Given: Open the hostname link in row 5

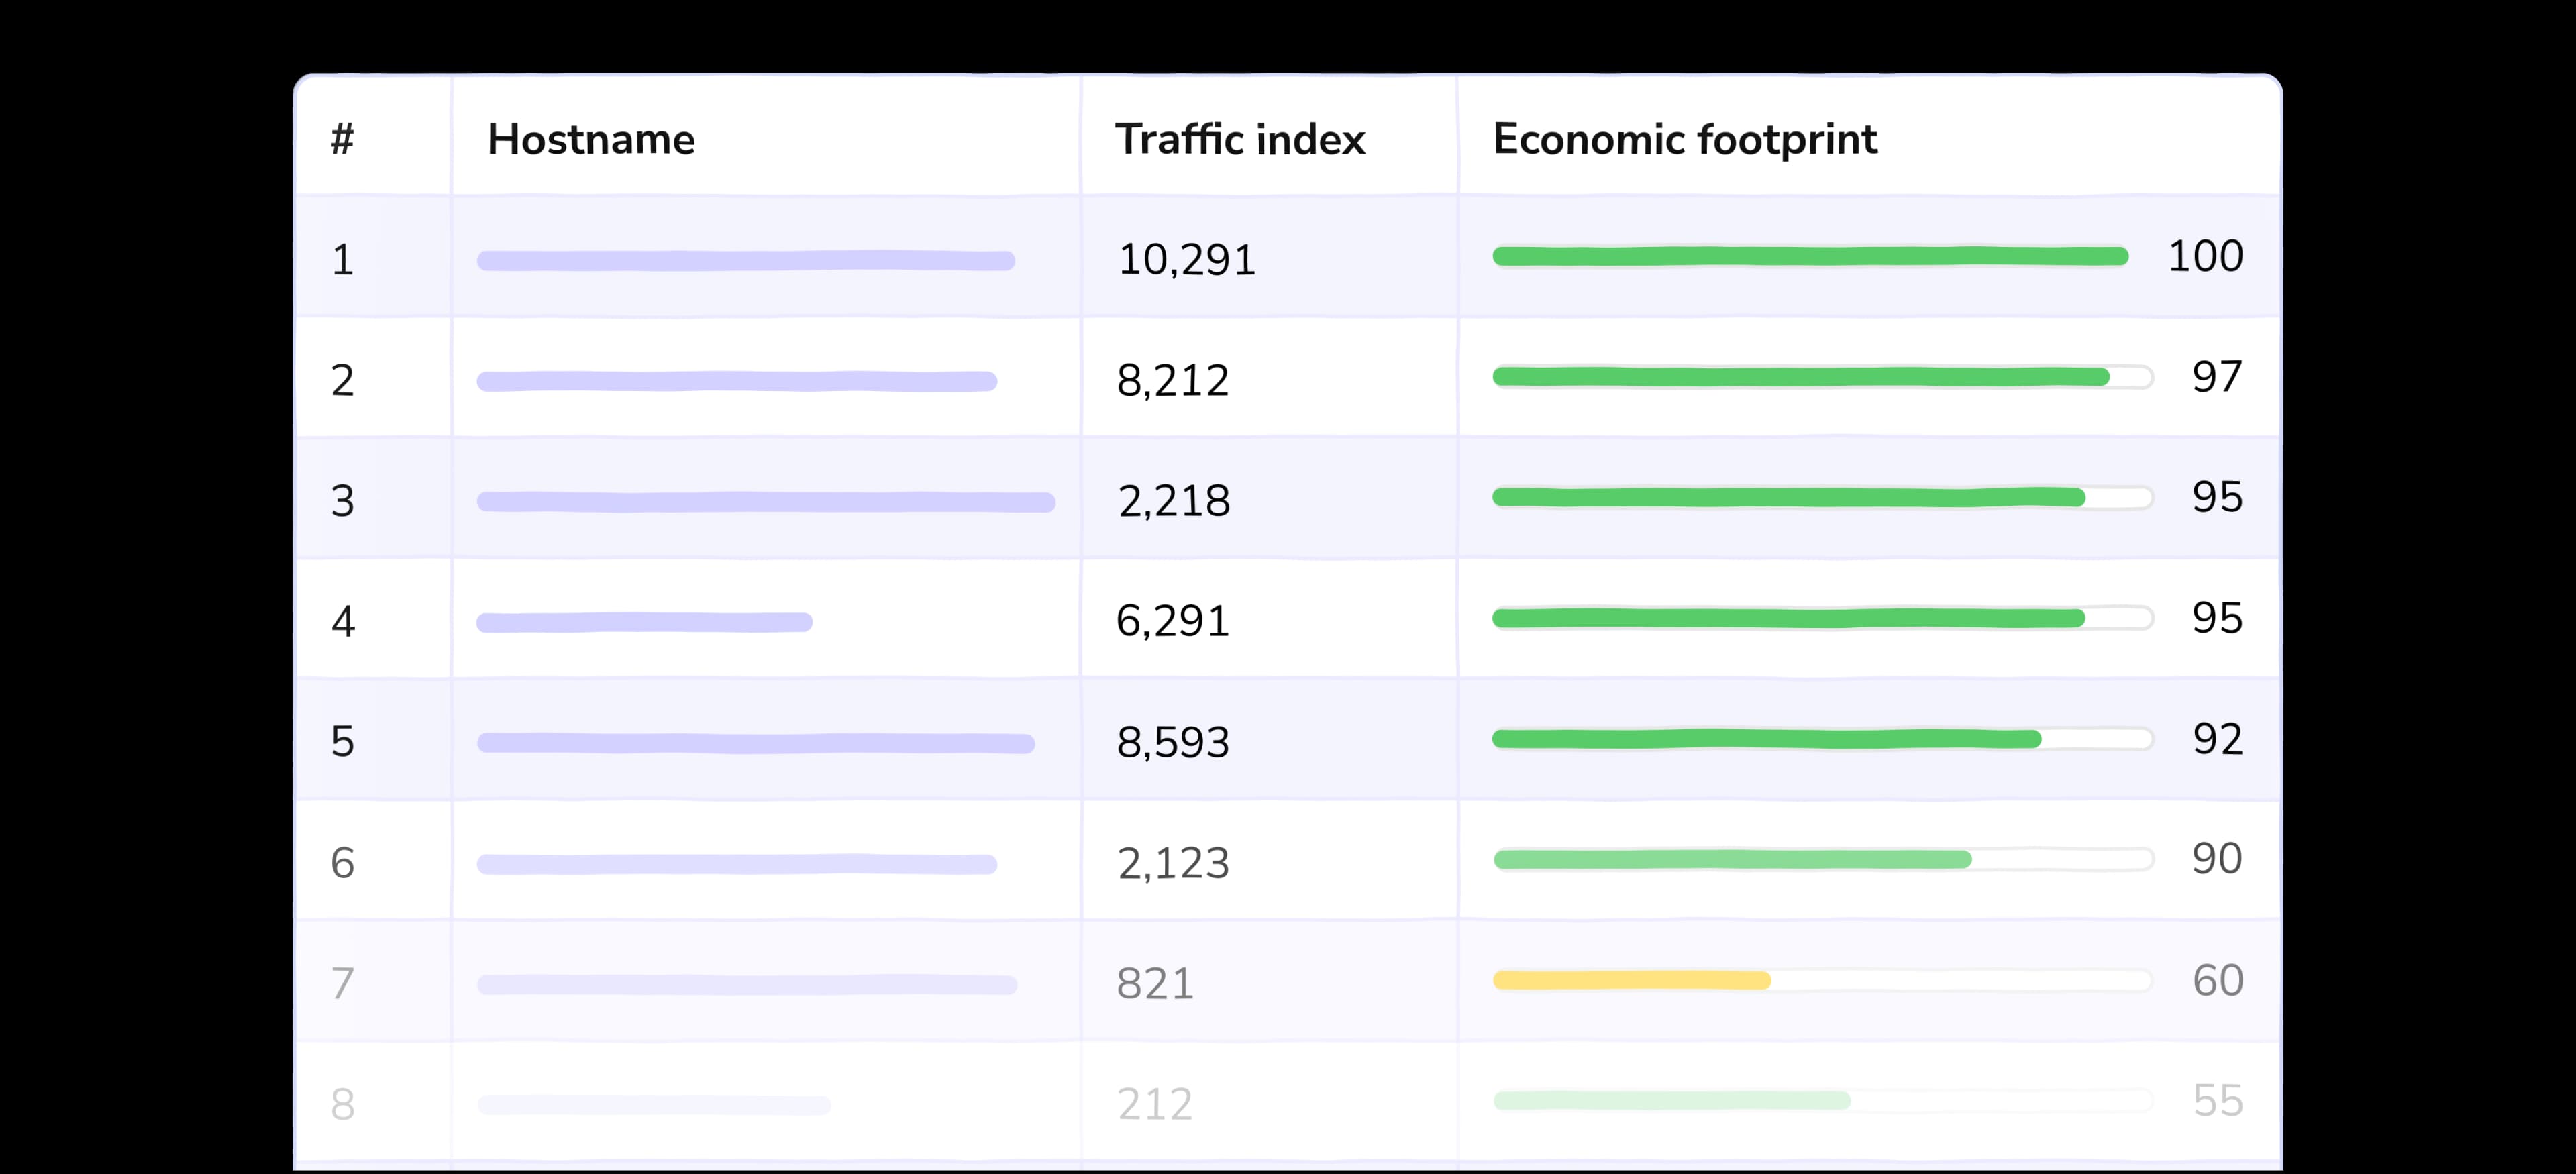Looking at the screenshot, I should click(x=755, y=743).
